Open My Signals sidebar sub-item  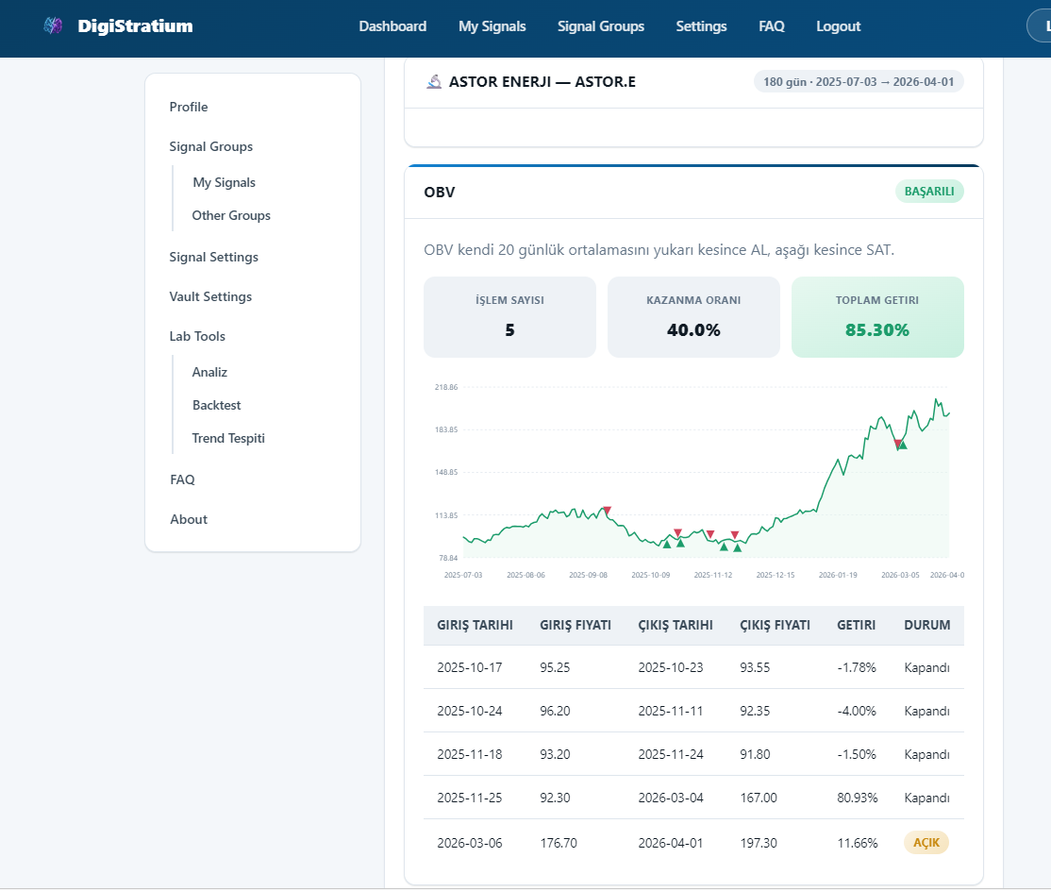224,182
